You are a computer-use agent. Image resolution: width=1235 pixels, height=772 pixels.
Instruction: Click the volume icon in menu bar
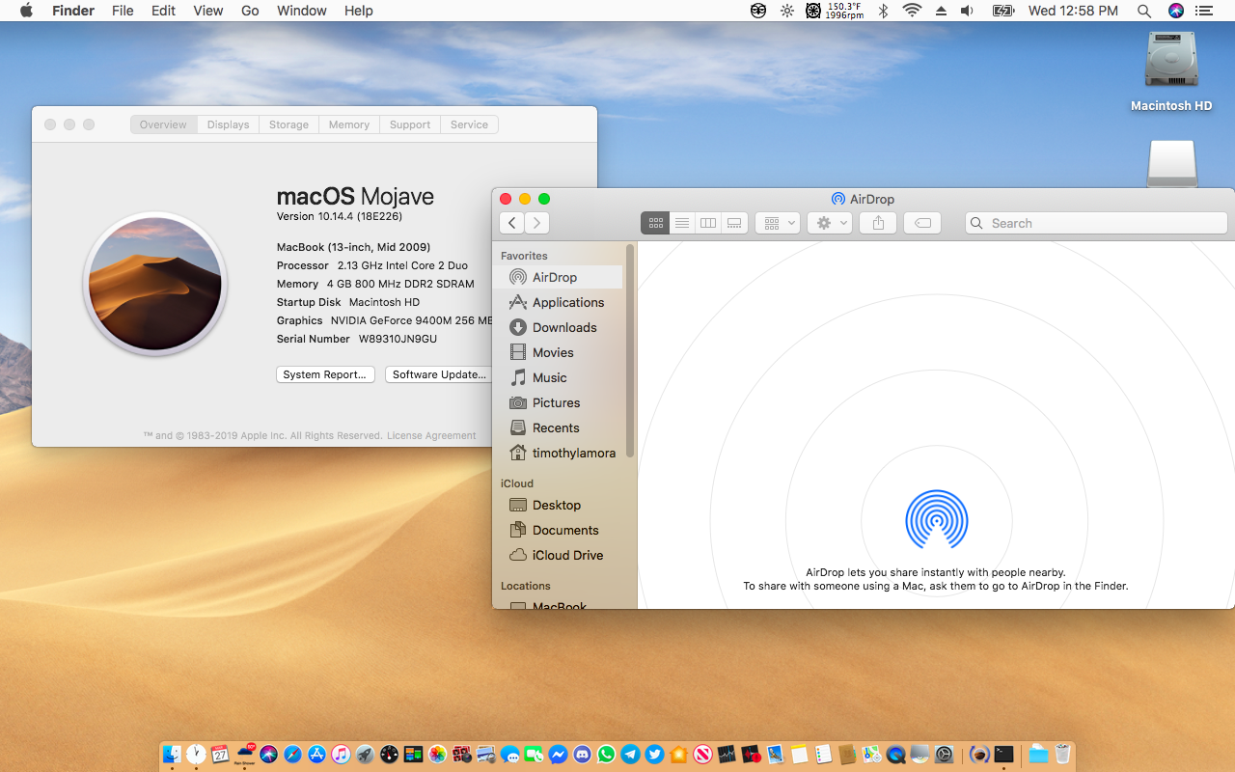[968, 11]
